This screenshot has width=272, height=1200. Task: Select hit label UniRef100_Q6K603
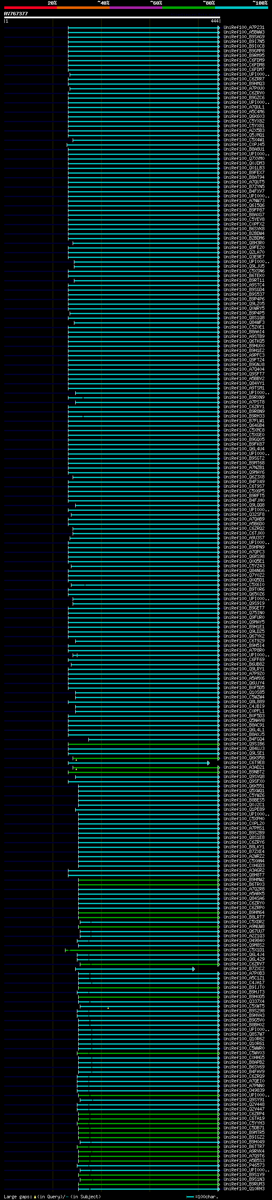point(244,117)
